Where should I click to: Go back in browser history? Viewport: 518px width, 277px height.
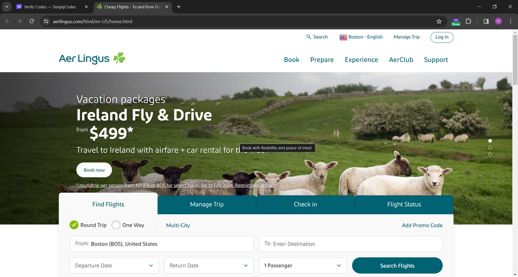click(x=8, y=21)
